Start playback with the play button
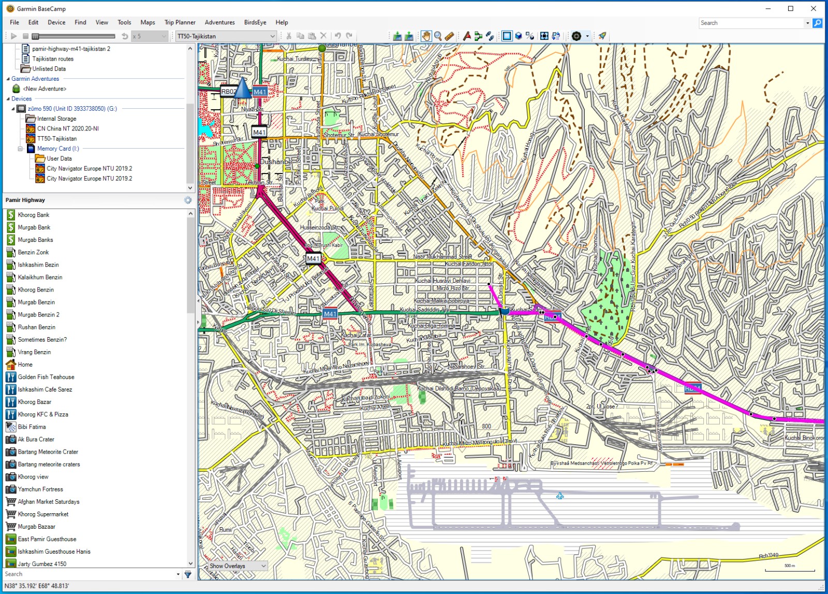The width and height of the screenshot is (828, 594). pyautogui.click(x=13, y=36)
